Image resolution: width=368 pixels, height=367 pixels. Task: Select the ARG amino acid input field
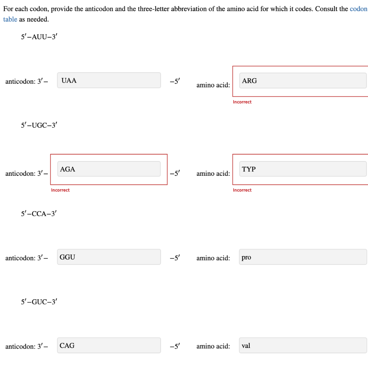(303, 80)
